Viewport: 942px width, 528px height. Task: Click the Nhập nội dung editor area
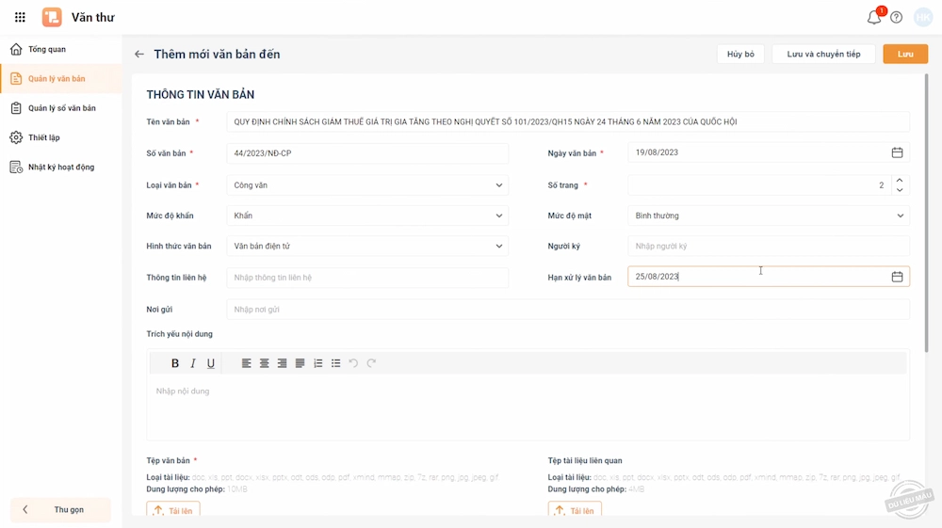coord(528,407)
